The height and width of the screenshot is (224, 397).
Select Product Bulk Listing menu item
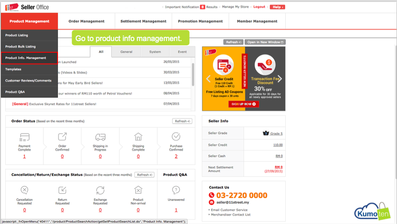(29, 47)
